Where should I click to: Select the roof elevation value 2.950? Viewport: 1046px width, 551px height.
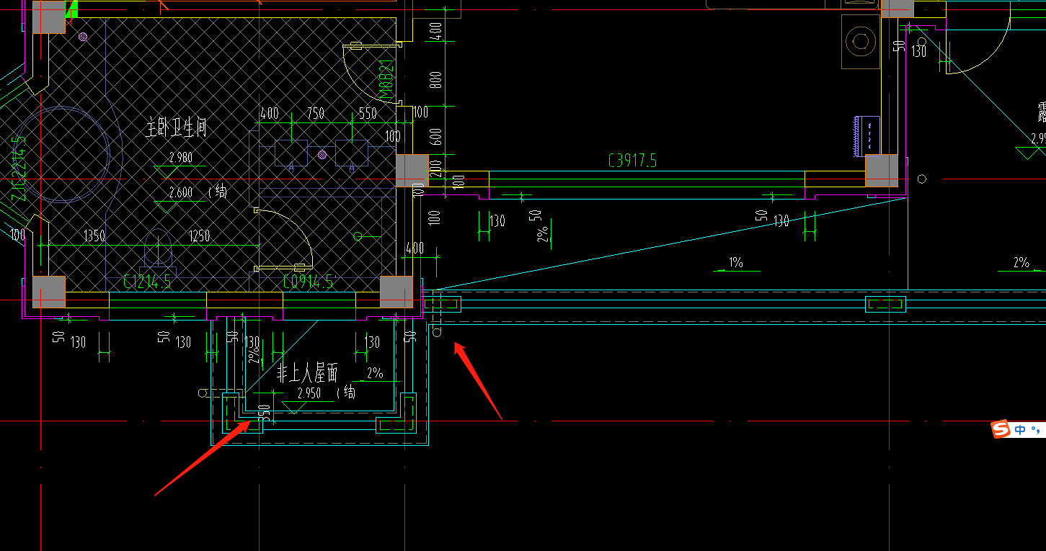tap(309, 393)
